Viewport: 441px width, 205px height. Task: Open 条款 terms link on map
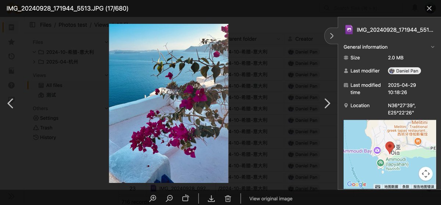coord(405,187)
